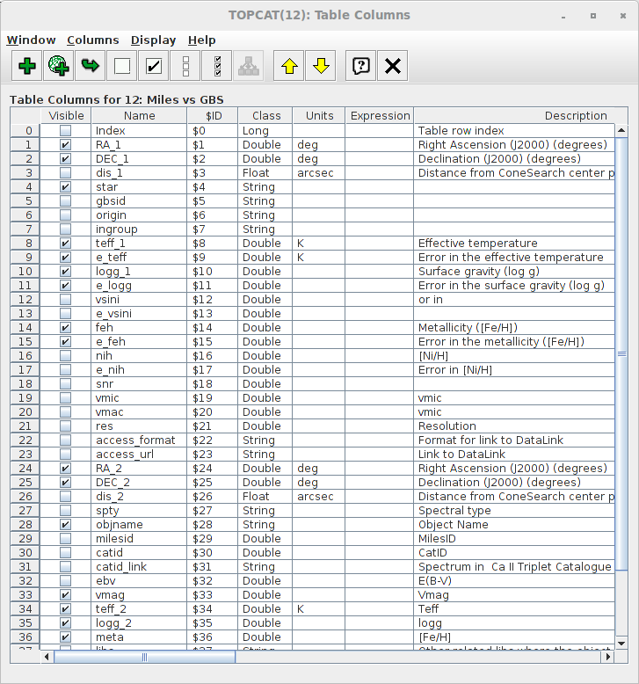Screen dimensions: 639x684
Task: Click the Reveal Selected Columns checkmark icon
Action: click(154, 66)
